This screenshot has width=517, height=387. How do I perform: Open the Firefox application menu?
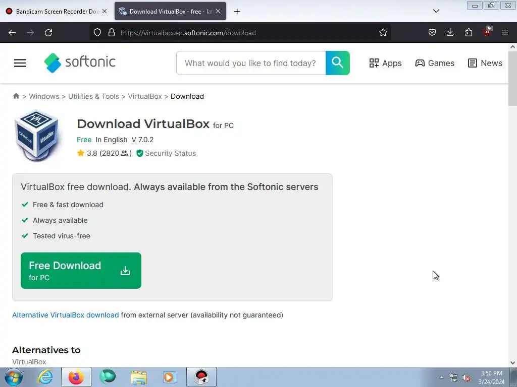coord(505,33)
